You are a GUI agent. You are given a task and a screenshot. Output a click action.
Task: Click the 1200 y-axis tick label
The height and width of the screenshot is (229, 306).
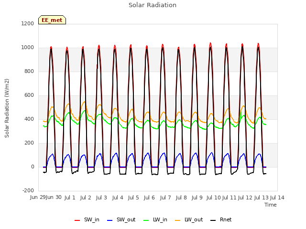click(28, 23)
